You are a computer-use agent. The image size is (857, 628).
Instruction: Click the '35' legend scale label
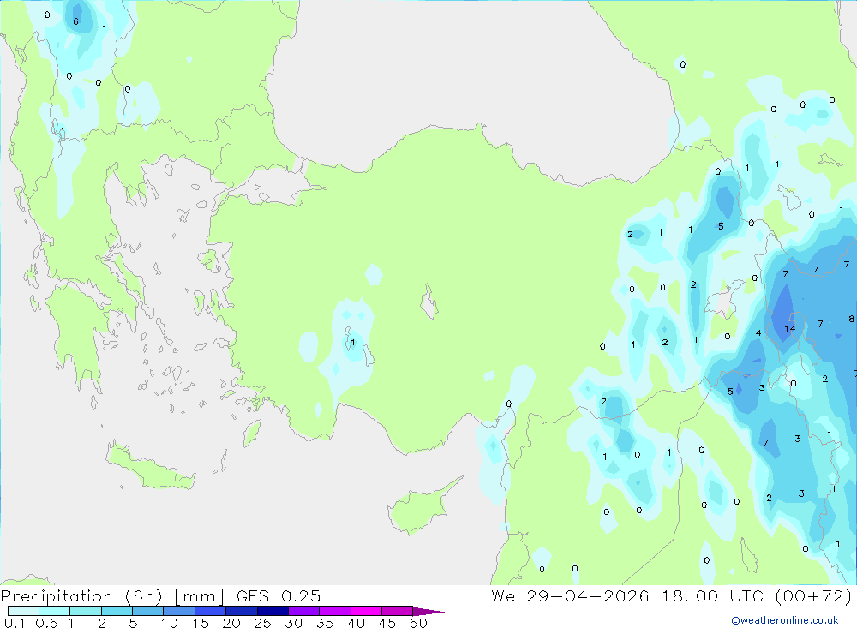click(x=325, y=623)
